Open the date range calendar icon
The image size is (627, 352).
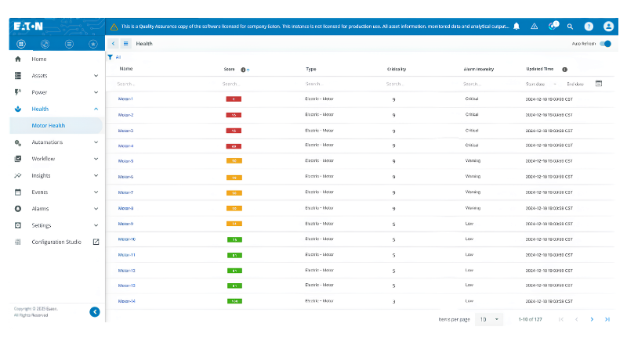point(599,84)
